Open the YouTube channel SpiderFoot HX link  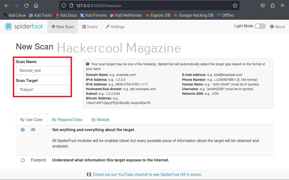coord(147,175)
